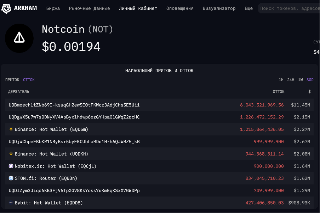This screenshot has width=320, height=213.
Task: Click the $11.45M dollar value
Action: tap(301, 105)
